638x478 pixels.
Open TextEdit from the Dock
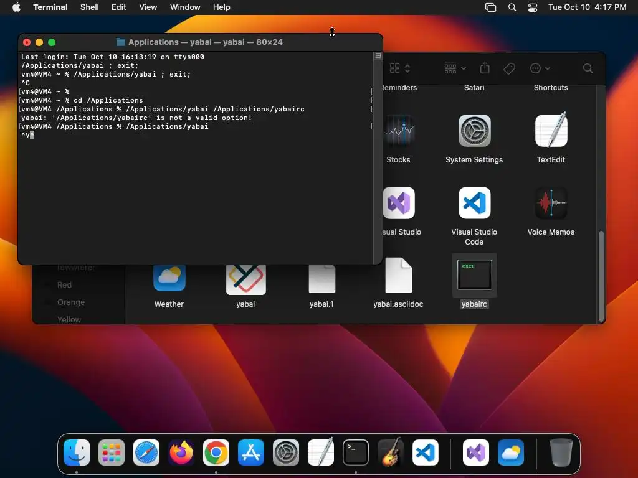pos(321,452)
